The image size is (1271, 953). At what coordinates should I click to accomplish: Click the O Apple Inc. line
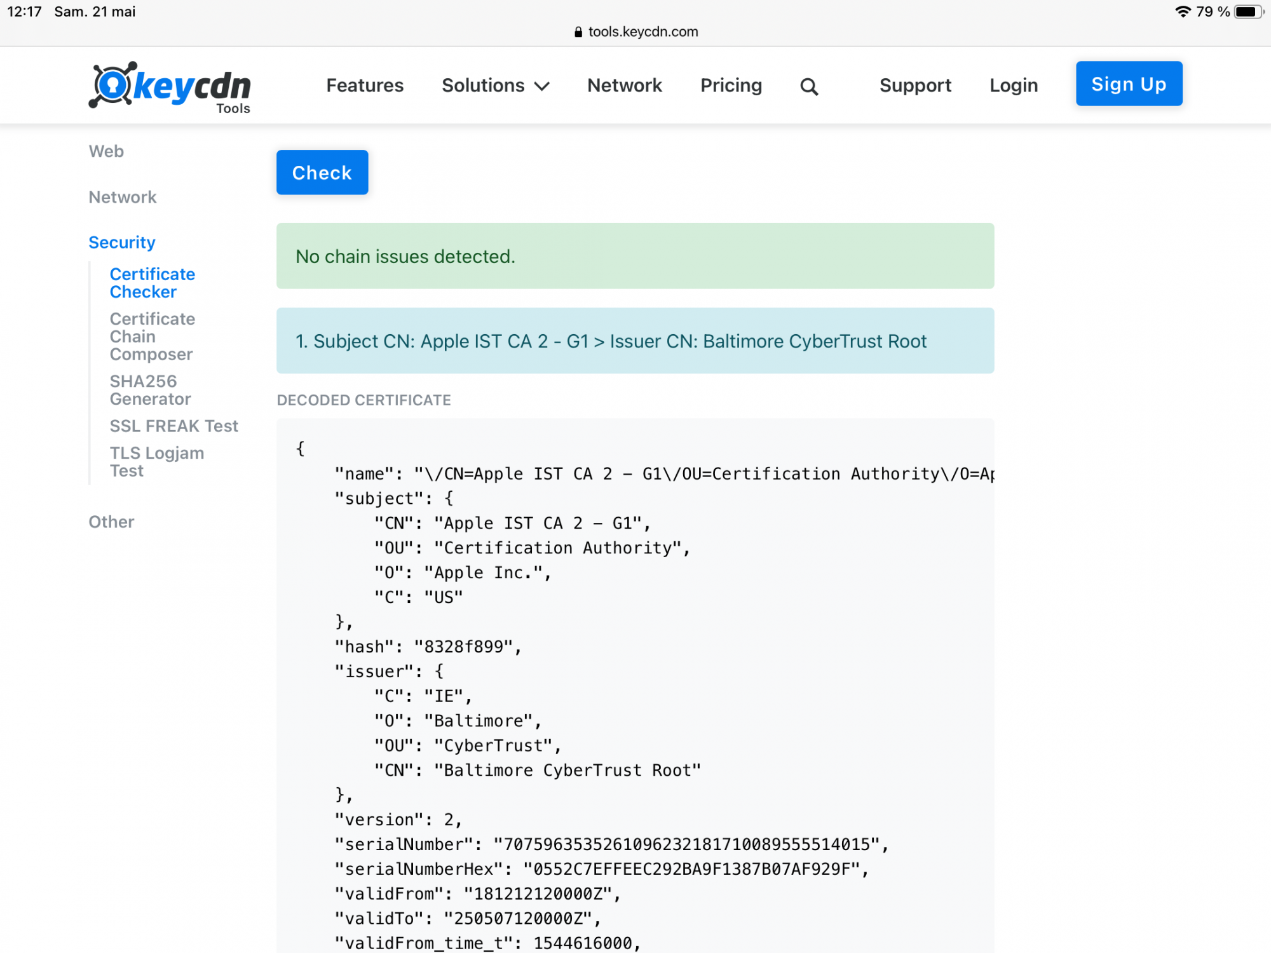463,572
